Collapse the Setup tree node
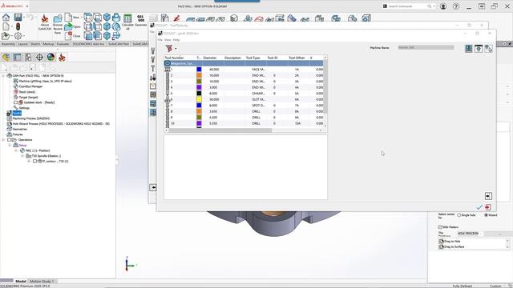513x288 pixels. click(10, 145)
